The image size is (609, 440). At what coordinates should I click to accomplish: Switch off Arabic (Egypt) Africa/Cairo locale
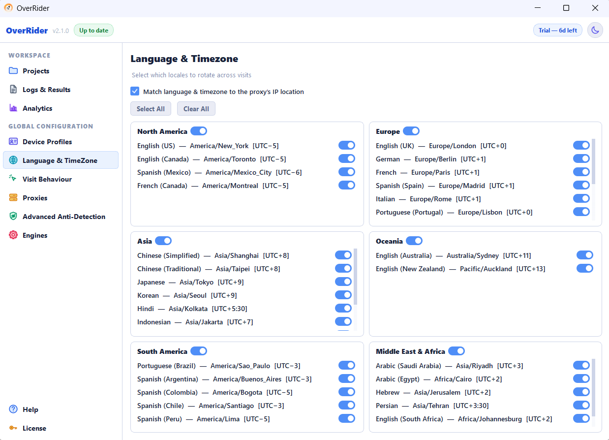[581, 378]
